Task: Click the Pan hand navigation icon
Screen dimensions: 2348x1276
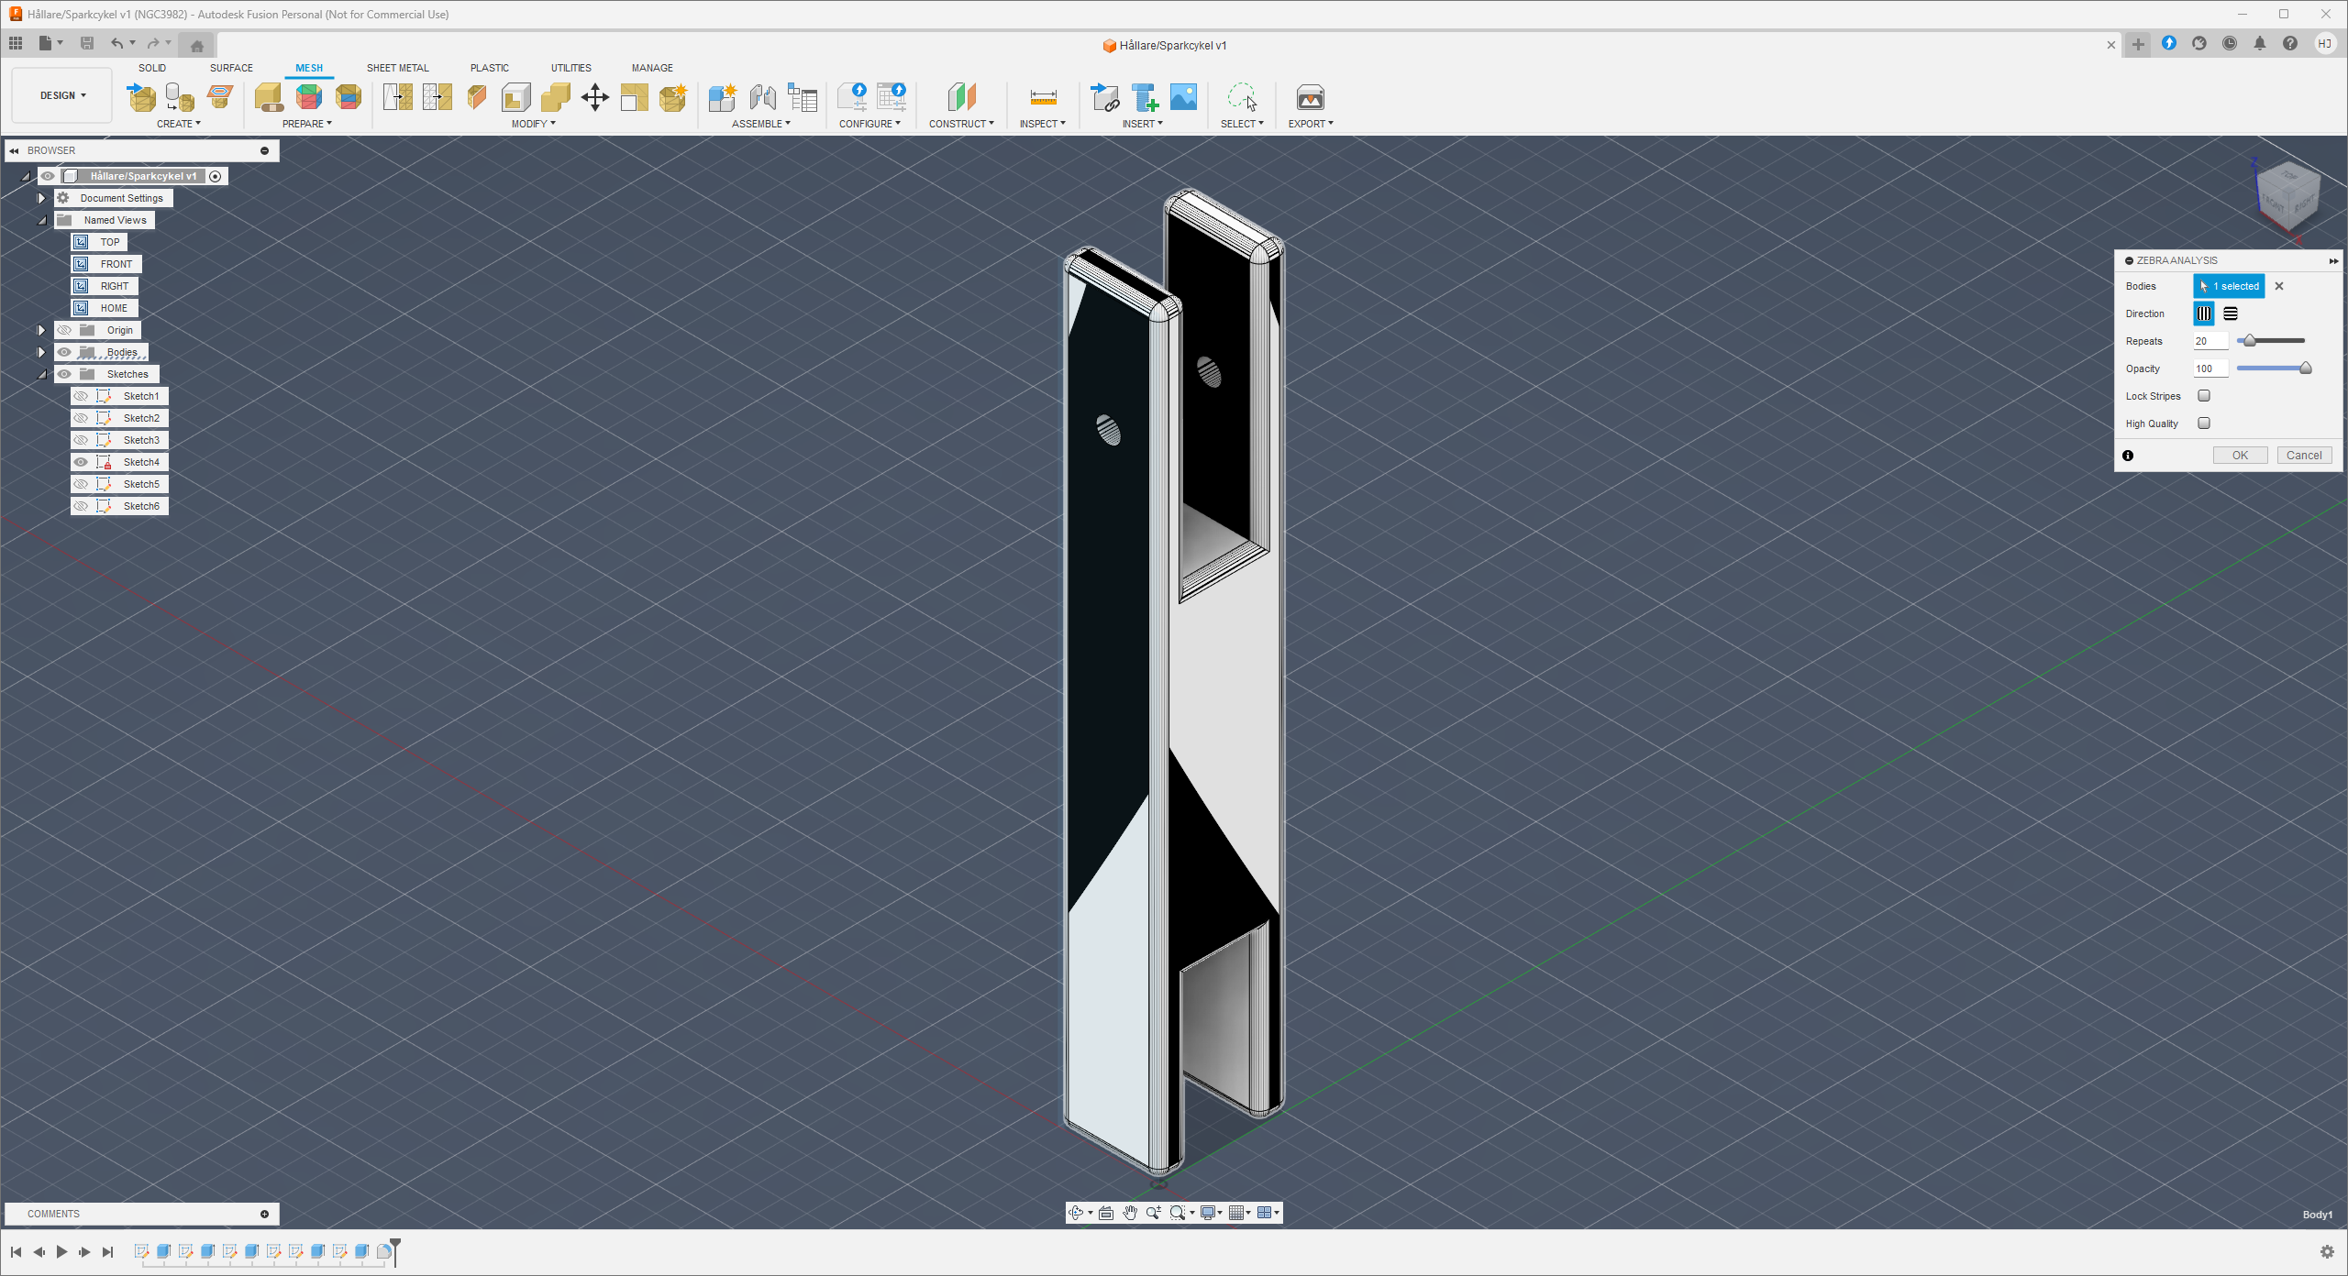Action: (1130, 1213)
